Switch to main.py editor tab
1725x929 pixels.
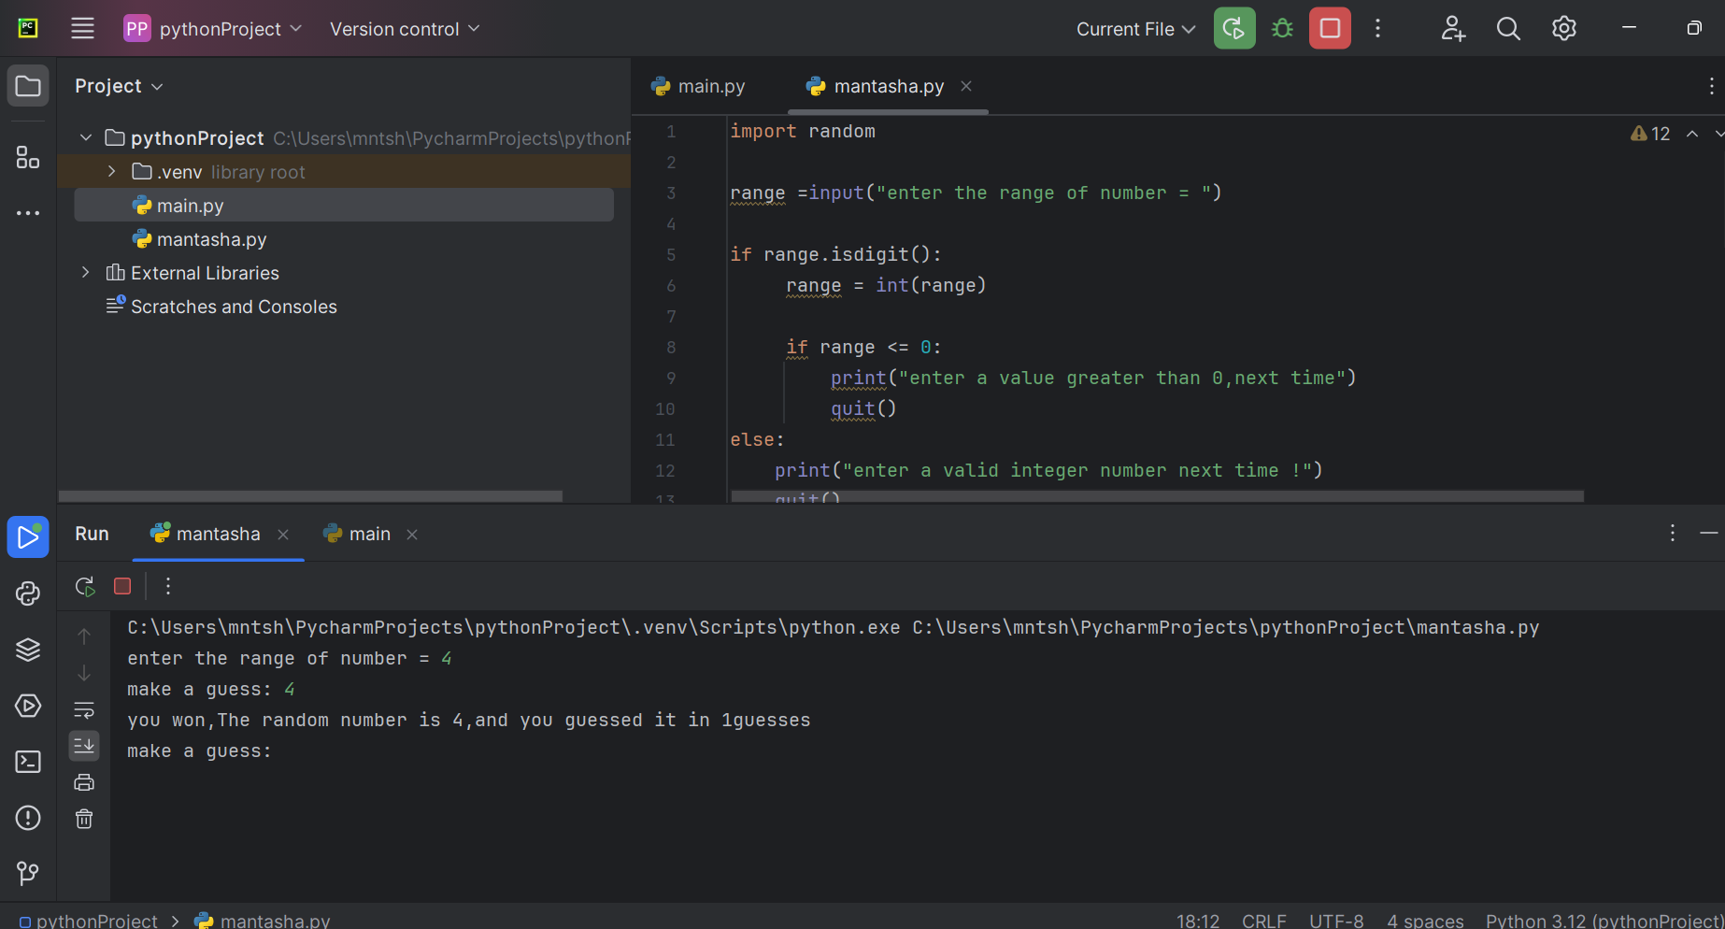(x=698, y=87)
